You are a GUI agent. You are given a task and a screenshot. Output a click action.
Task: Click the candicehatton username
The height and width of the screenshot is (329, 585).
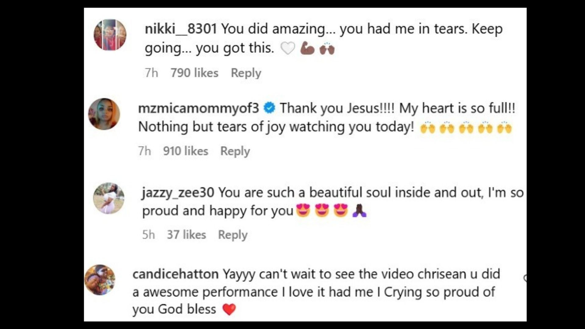(175, 274)
